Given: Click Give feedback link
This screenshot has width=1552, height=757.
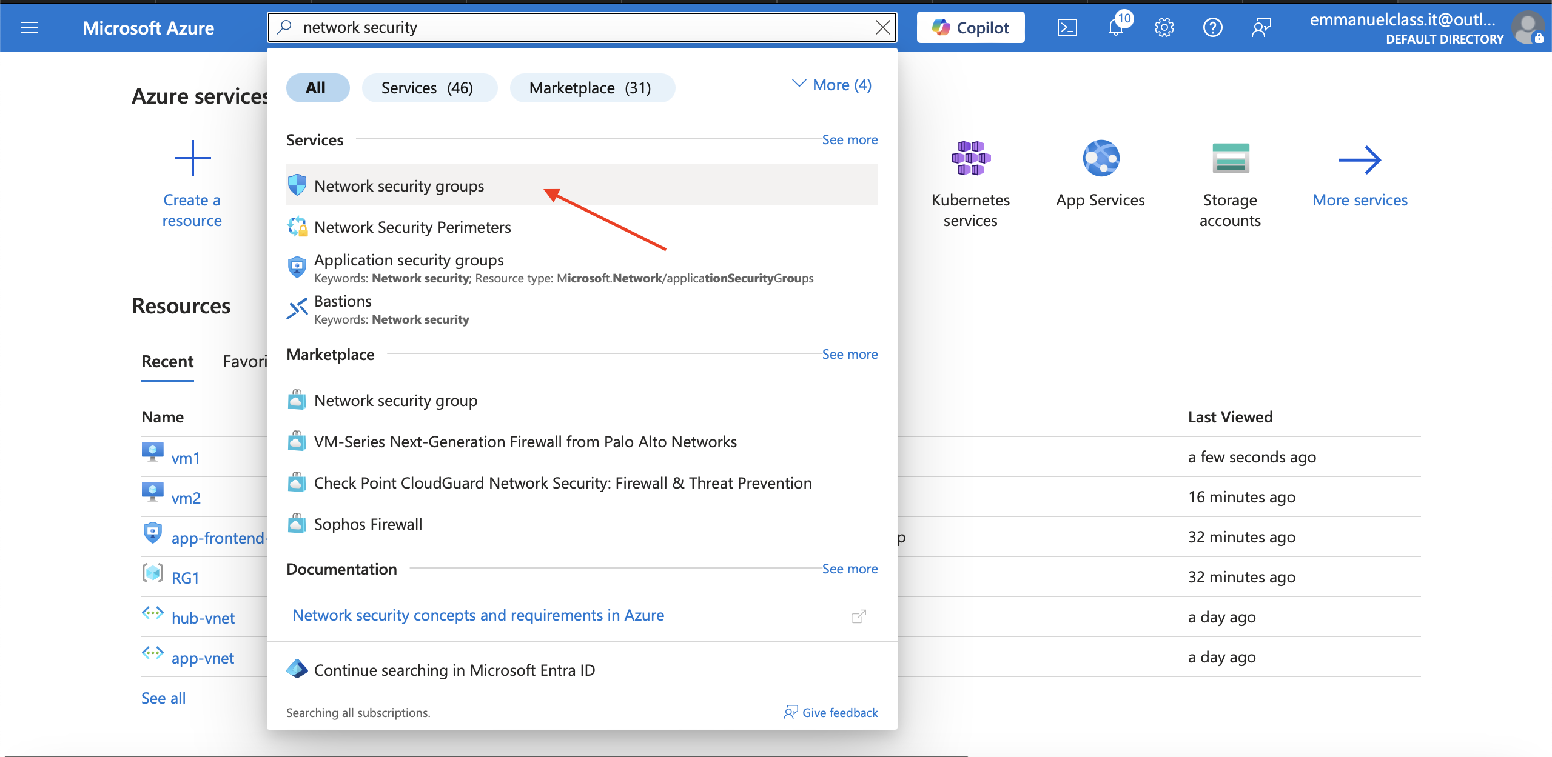Looking at the screenshot, I should coord(831,713).
